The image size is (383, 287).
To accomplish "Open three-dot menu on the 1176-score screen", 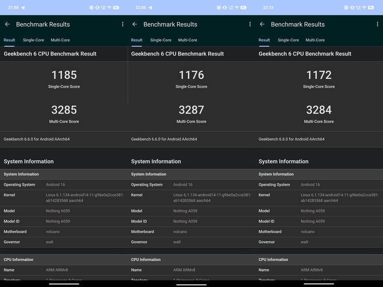I will (x=250, y=24).
